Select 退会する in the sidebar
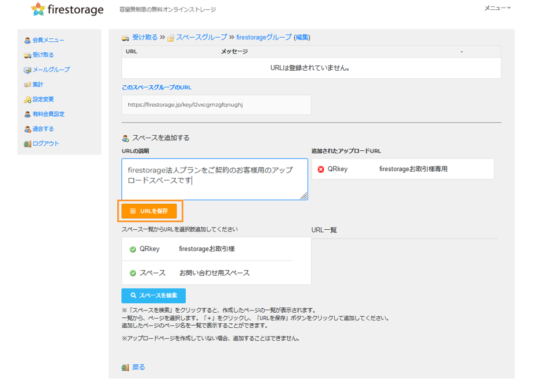Viewport: 542px width, 387px height. (43, 129)
